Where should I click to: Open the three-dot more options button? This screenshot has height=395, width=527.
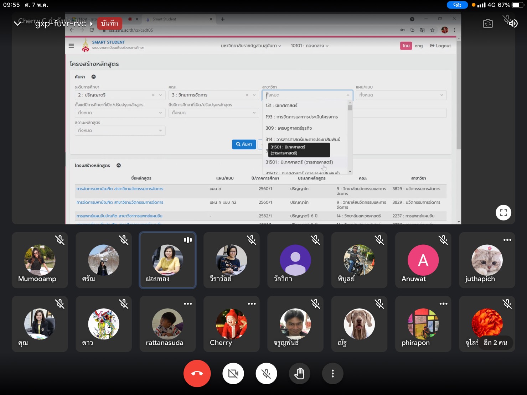(x=332, y=374)
